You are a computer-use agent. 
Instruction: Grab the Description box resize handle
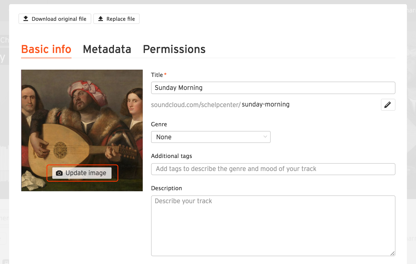[392, 253]
